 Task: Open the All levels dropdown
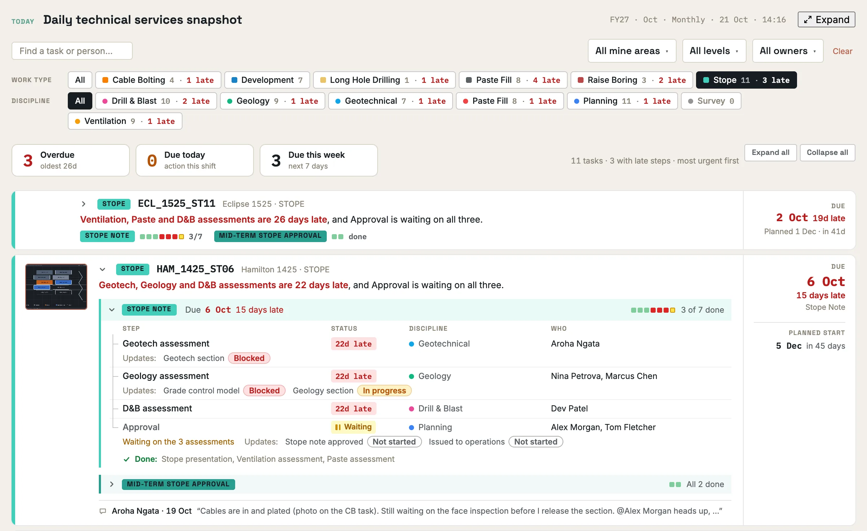pyautogui.click(x=714, y=51)
